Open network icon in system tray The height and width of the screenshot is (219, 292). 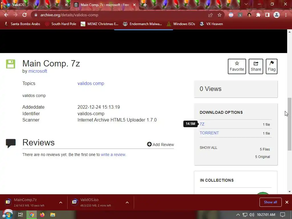coord(245,215)
